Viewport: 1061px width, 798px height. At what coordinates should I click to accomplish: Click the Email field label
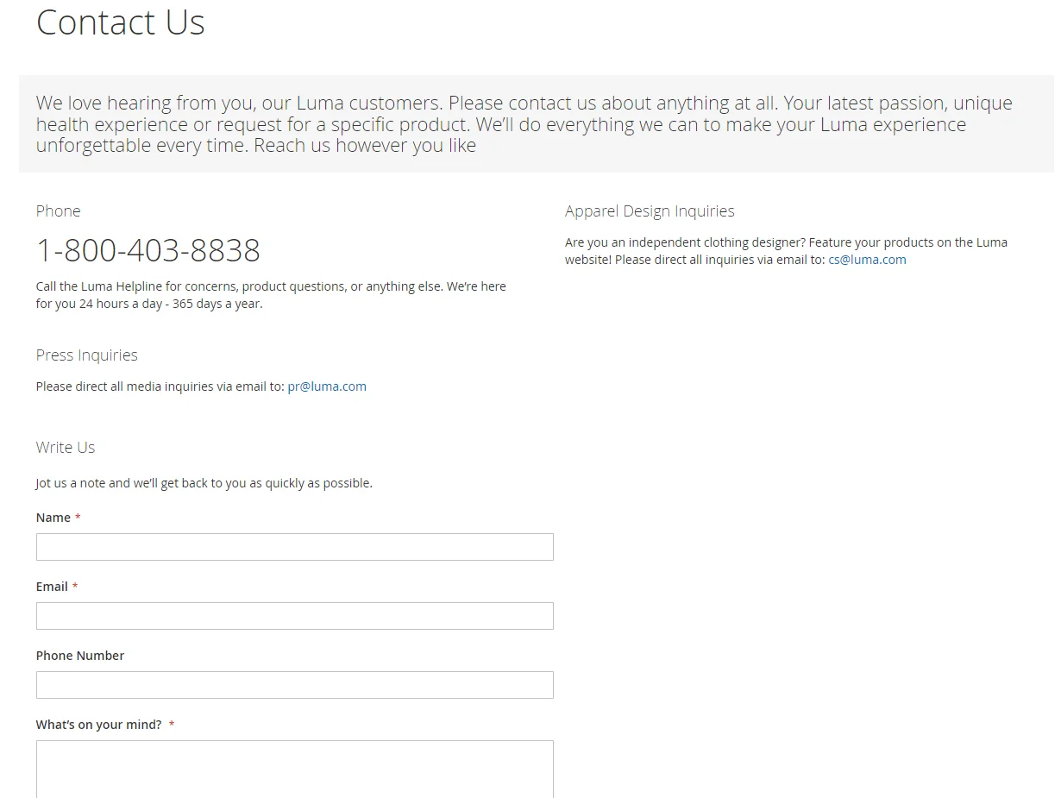[x=52, y=587]
